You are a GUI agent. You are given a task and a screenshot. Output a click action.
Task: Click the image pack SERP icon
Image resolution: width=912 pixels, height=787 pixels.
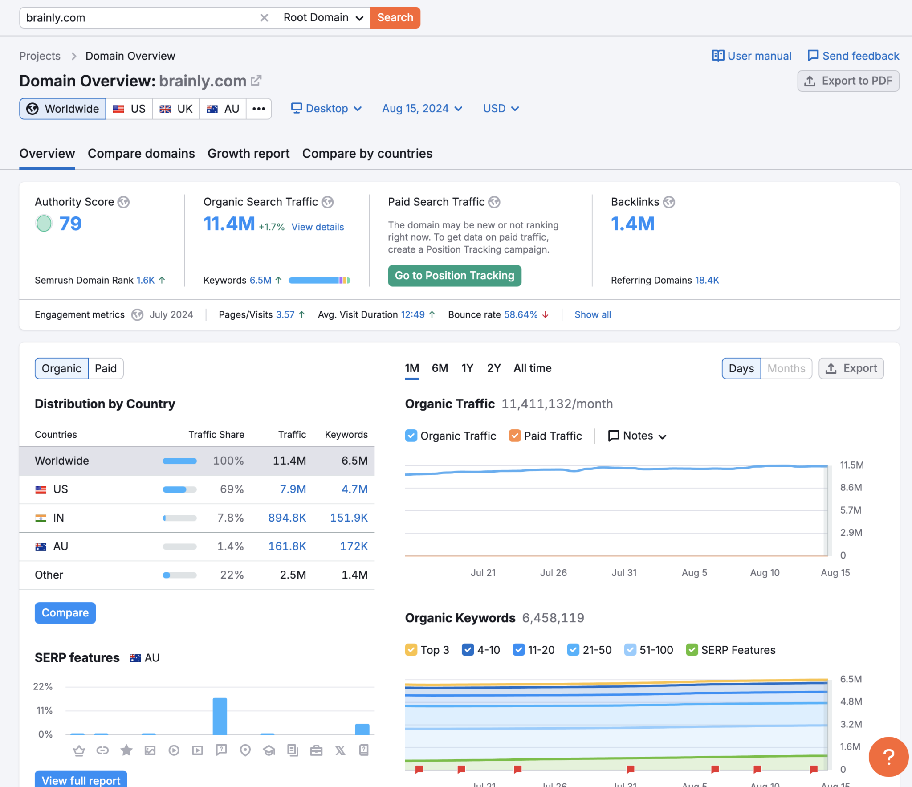click(x=150, y=750)
